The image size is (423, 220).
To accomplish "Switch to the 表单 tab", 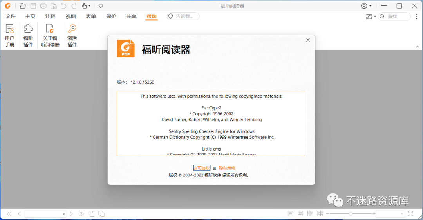I will coord(91,16).
